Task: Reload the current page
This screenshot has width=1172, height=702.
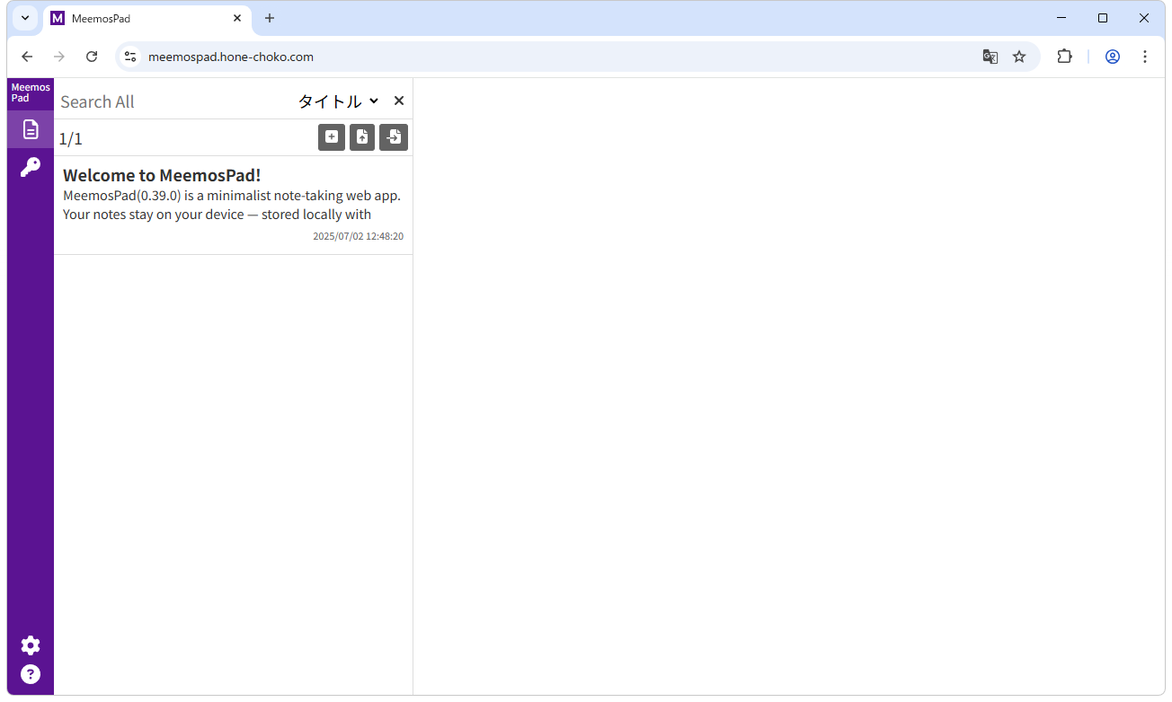Action: point(92,57)
